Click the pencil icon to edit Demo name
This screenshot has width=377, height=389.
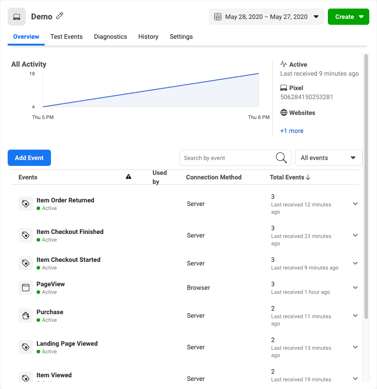[x=60, y=16]
